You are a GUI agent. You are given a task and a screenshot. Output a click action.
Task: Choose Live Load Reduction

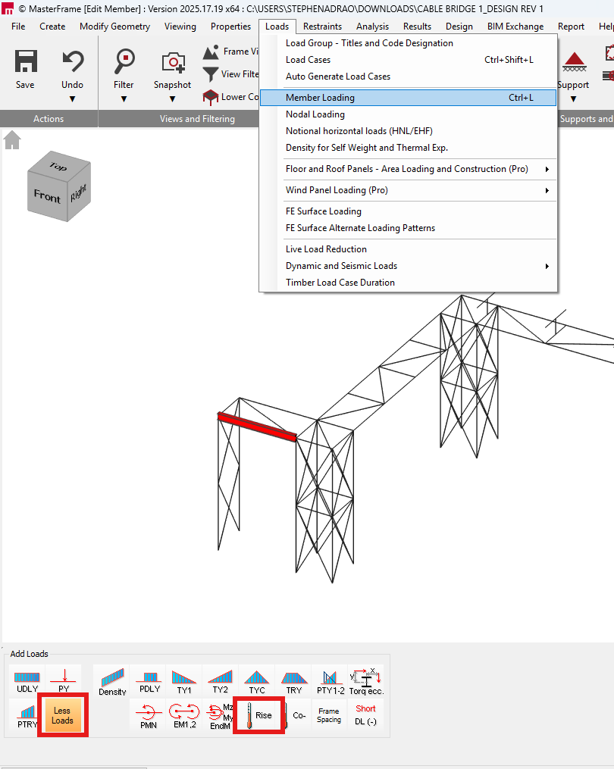408,249
